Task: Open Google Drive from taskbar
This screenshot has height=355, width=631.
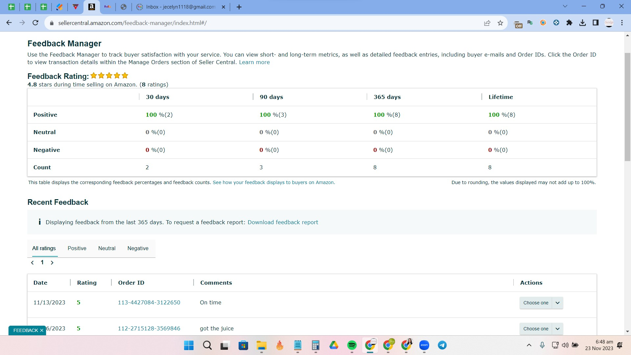Action: [334, 345]
